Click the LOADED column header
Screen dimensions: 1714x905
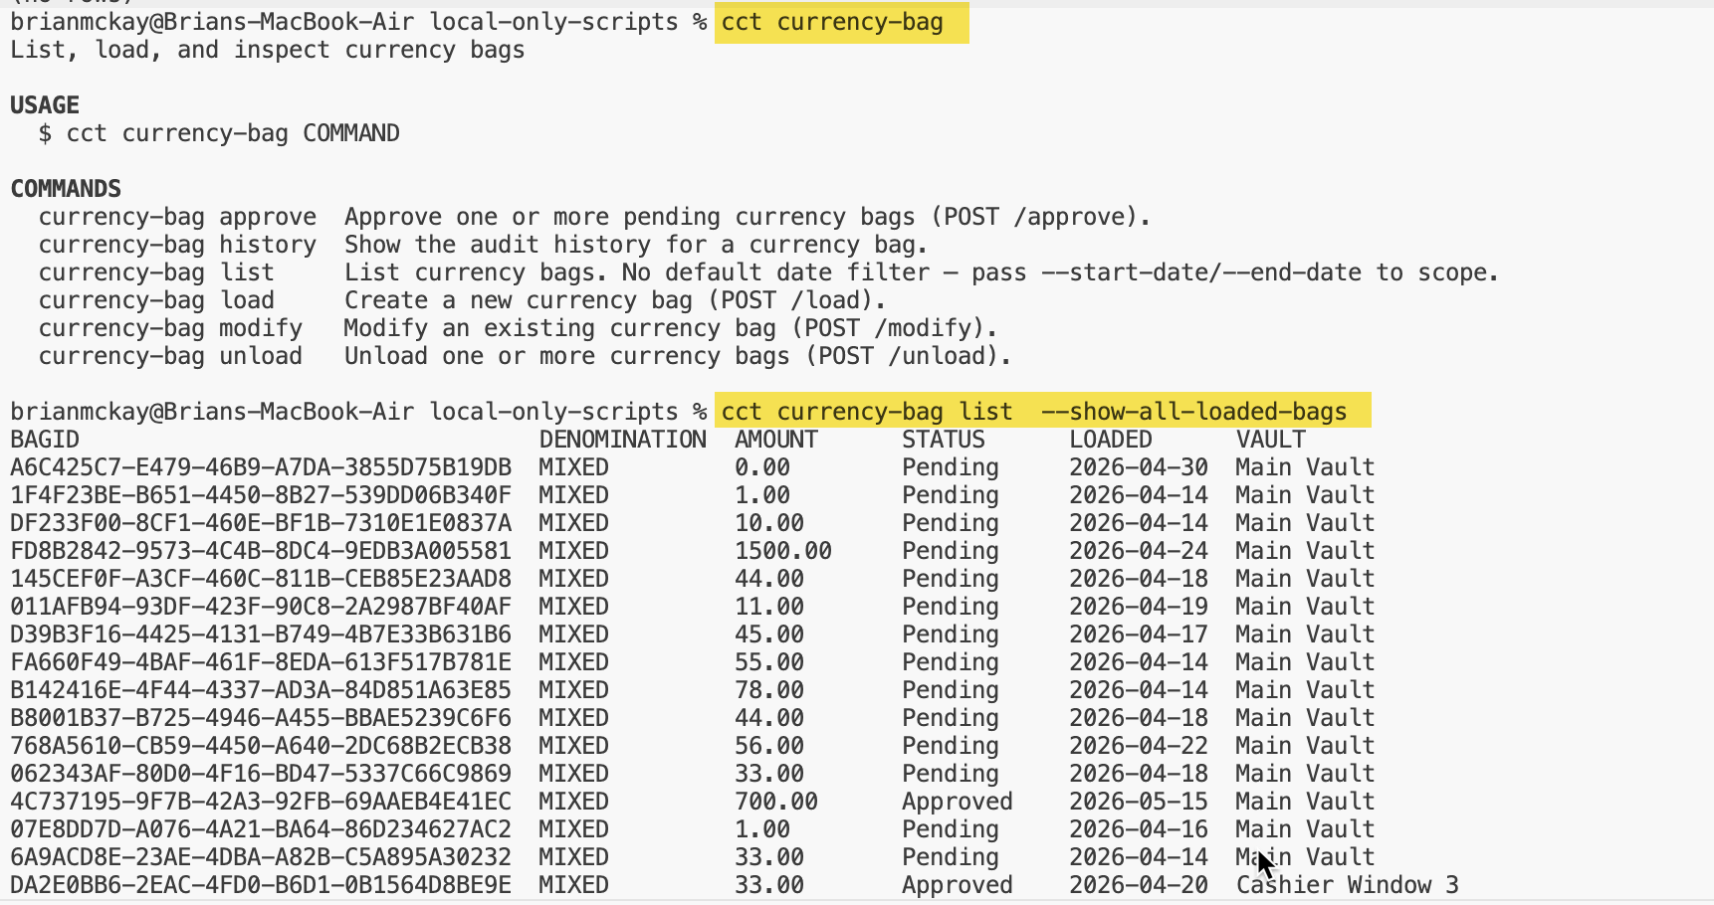(x=1111, y=440)
